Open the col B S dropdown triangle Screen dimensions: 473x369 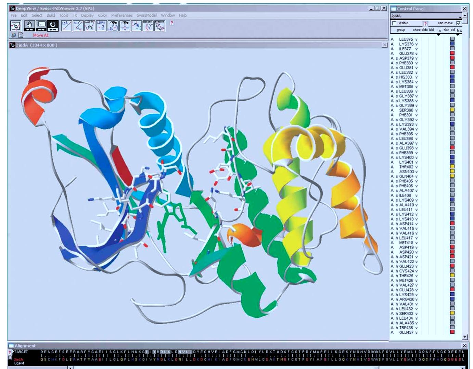(458, 34)
